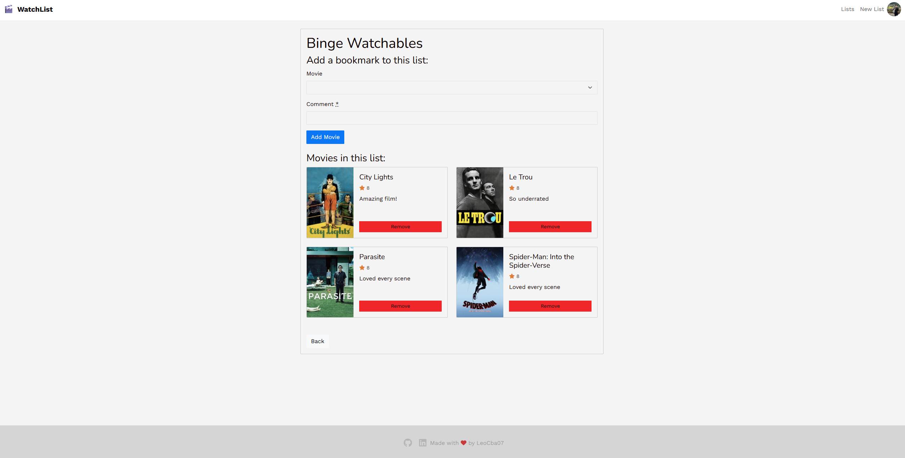Click the heart icon in the footer
This screenshot has width=905, height=458.
pos(463,443)
